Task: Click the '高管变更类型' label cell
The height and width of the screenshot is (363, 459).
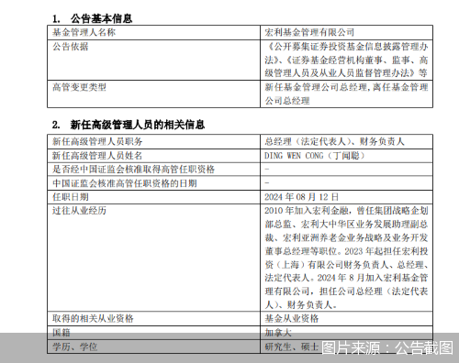Action: 153,94
